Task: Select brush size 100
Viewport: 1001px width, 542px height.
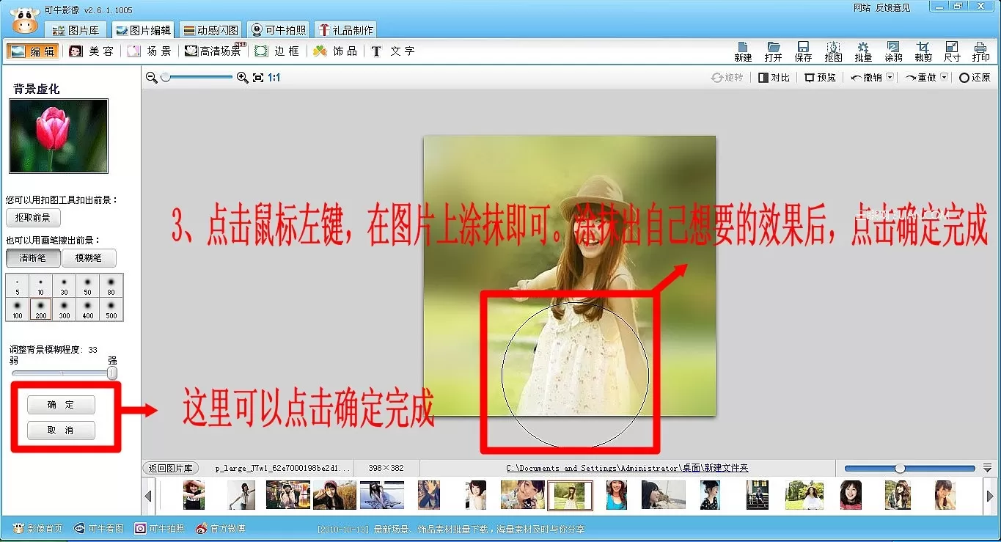Action: click(x=18, y=309)
